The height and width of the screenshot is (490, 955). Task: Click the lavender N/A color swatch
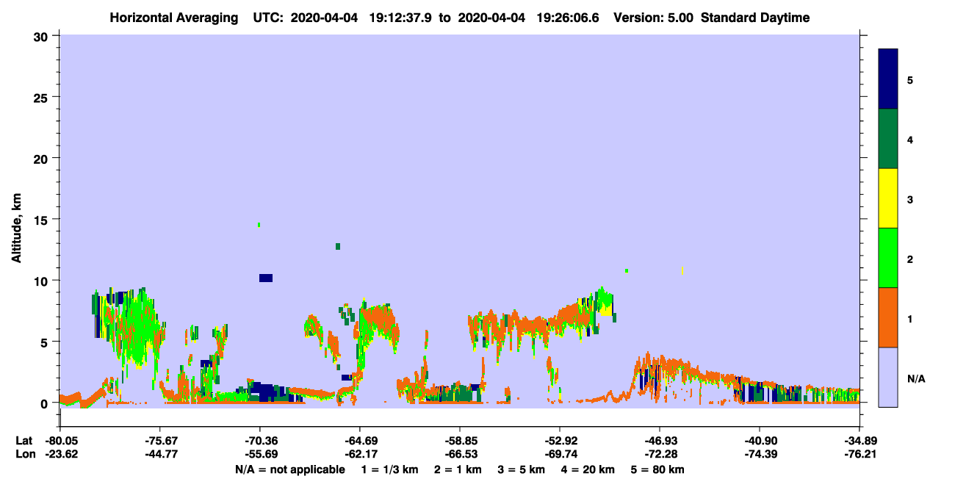tap(888, 377)
